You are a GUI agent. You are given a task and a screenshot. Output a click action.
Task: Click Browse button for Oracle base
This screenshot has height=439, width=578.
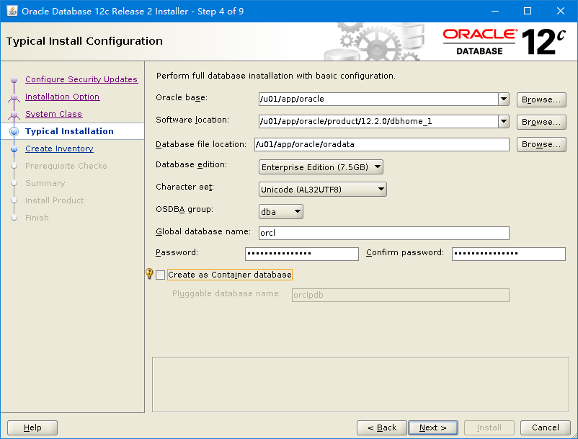click(541, 99)
